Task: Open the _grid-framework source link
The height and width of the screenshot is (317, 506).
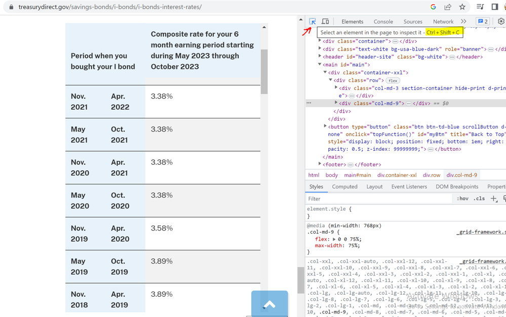Action: pos(481,232)
